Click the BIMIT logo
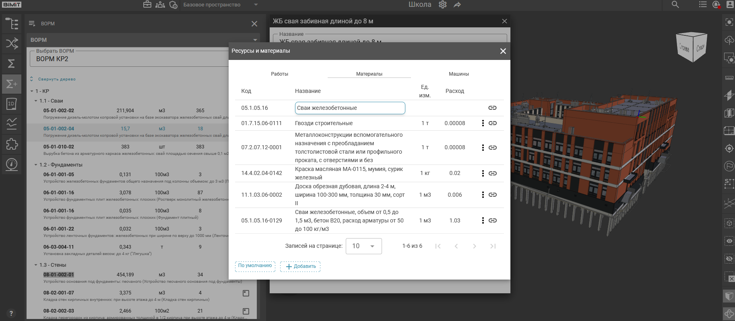This screenshot has height=321, width=735. click(x=12, y=4)
